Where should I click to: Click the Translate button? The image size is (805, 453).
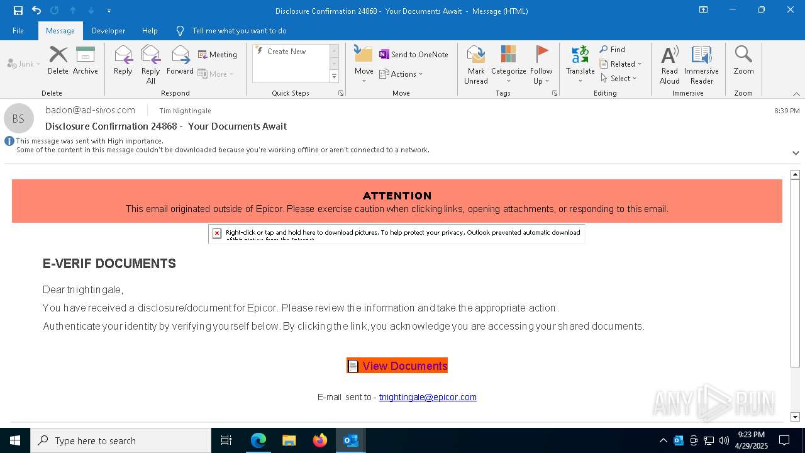[x=580, y=64]
